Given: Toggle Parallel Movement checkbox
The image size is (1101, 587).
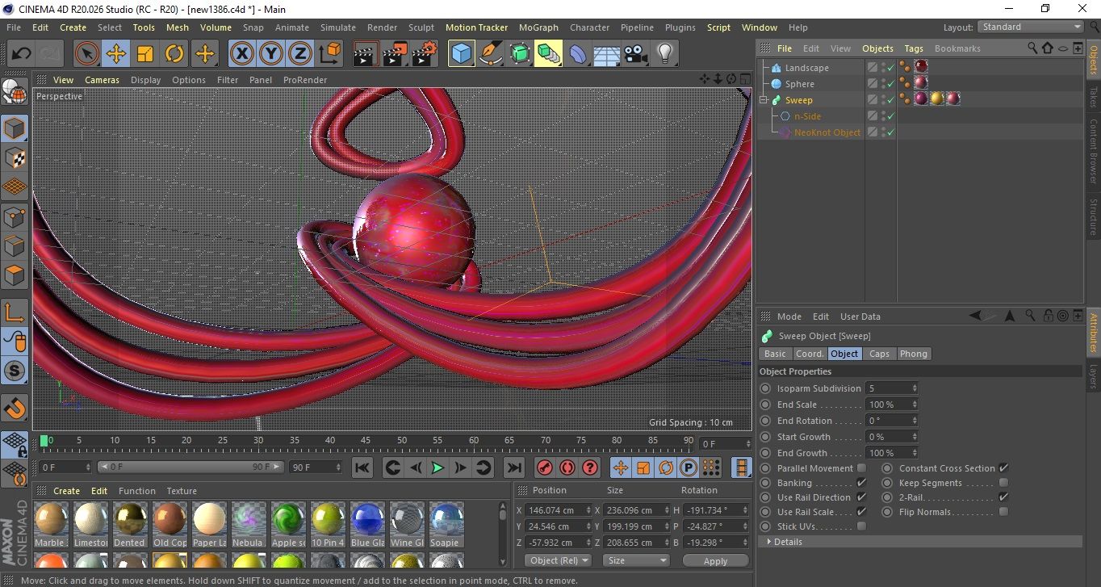Looking at the screenshot, I should [x=861, y=468].
